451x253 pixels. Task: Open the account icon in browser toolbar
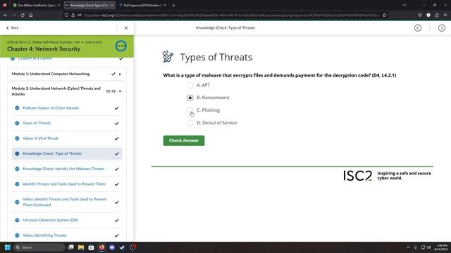428,15
